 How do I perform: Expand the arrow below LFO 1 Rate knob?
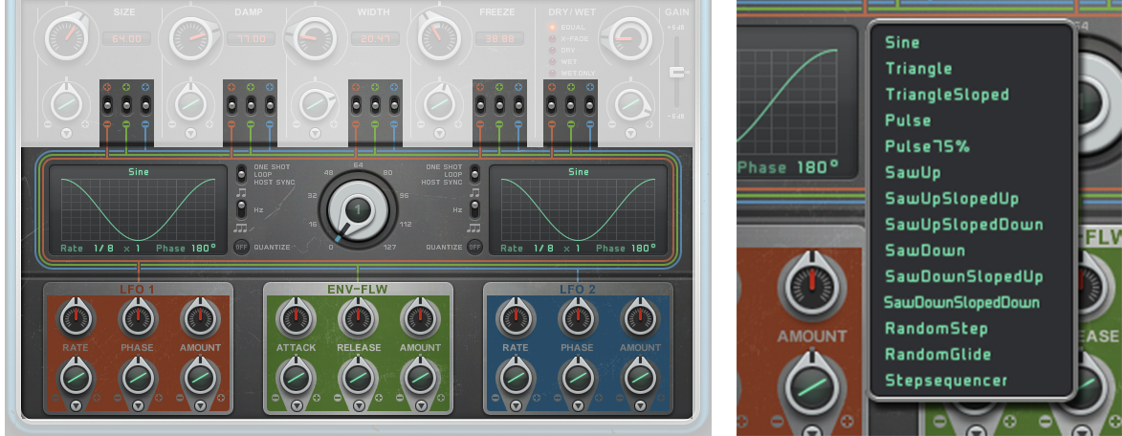76,405
